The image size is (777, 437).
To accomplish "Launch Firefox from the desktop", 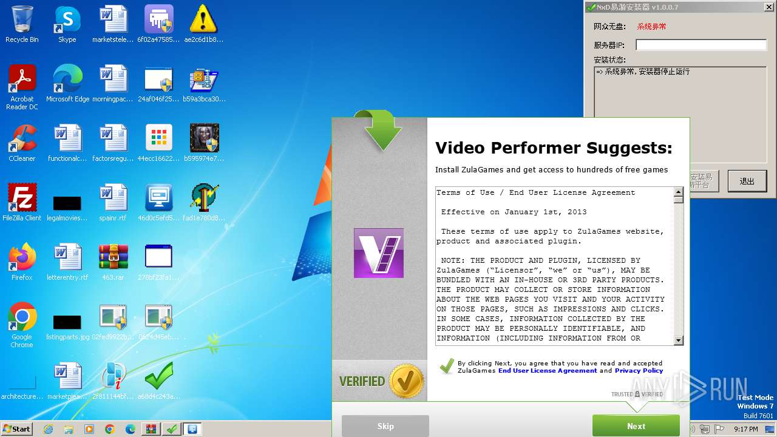I will pyautogui.click(x=22, y=262).
